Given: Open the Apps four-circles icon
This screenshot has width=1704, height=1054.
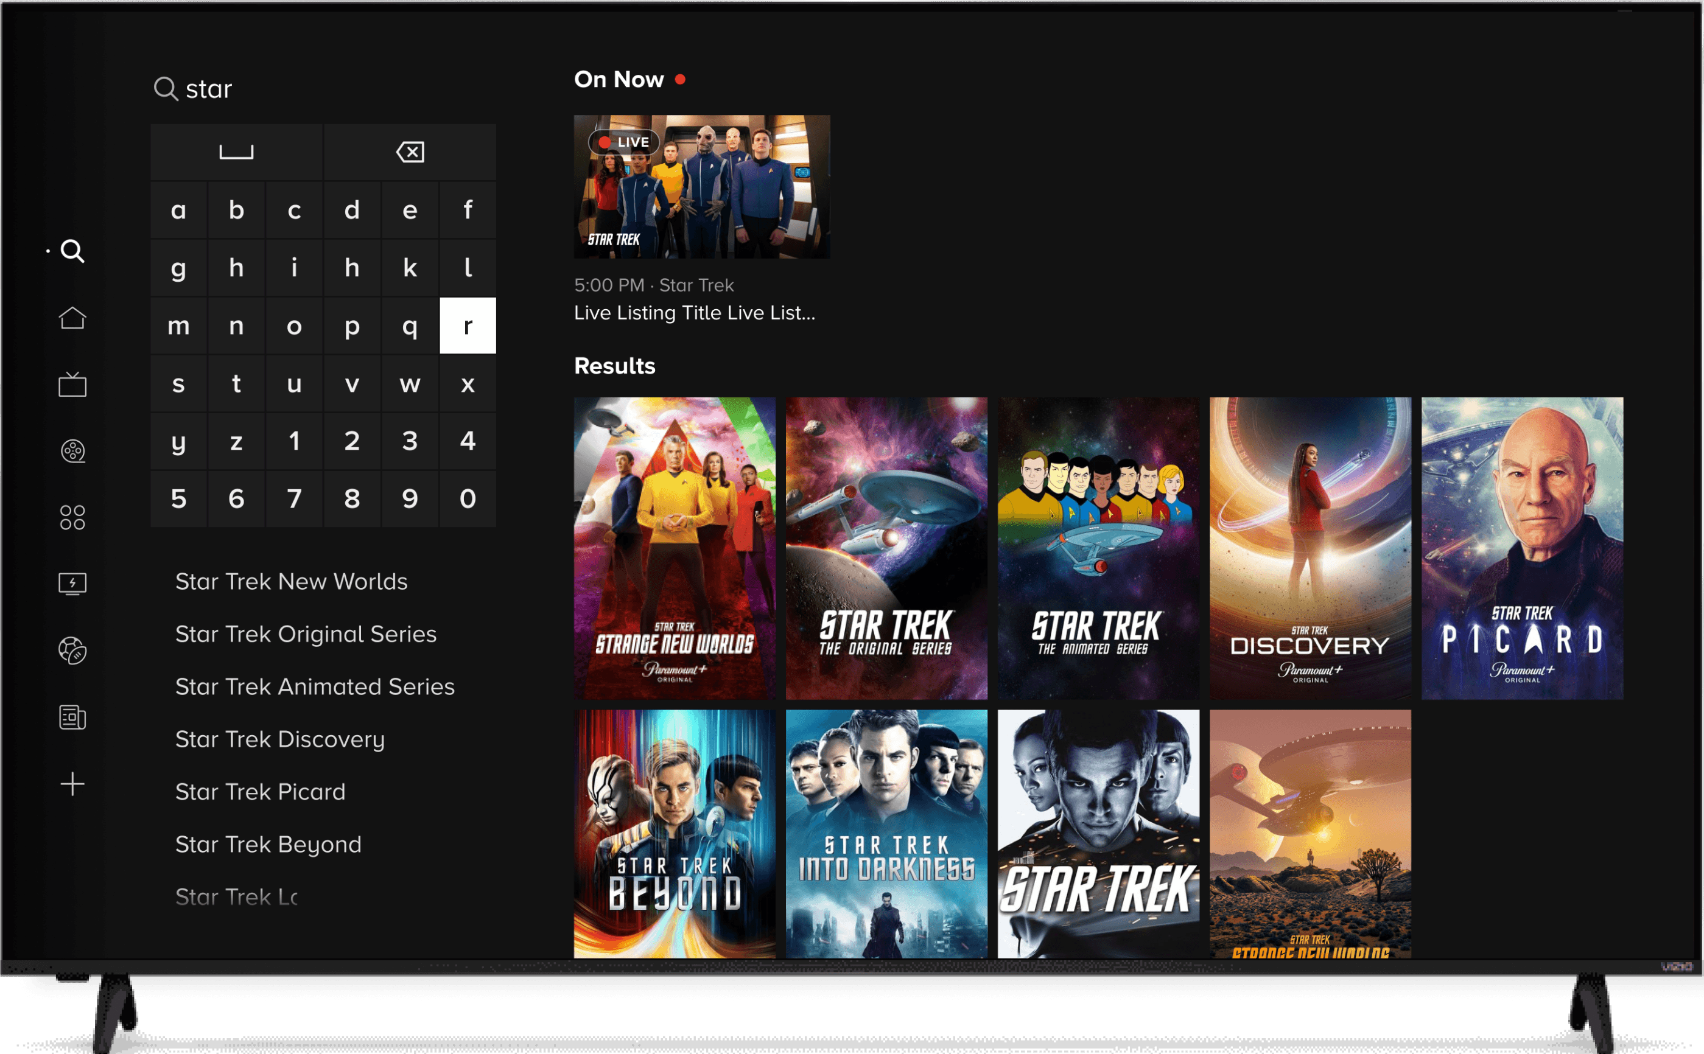Looking at the screenshot, I should point(72,517).
